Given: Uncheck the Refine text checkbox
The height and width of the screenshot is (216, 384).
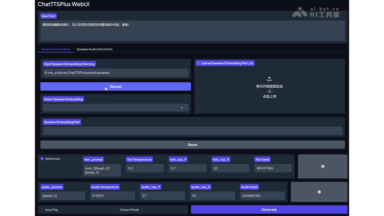Looking at the screenshot, I should [x=42, y=159].
